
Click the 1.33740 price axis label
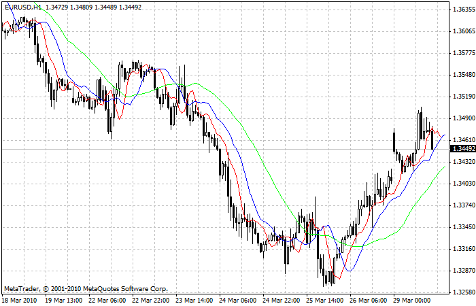463,205
